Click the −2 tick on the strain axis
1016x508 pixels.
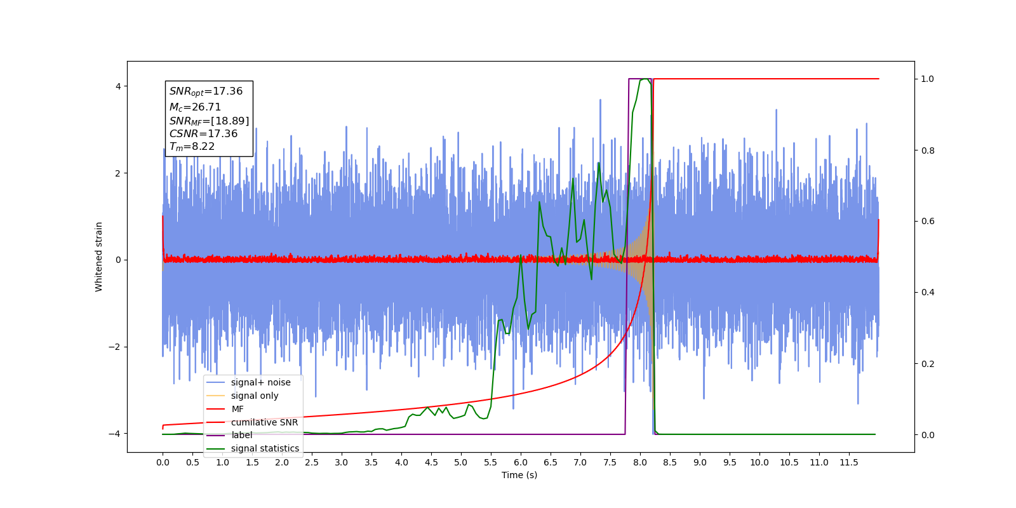coord(114,347)
